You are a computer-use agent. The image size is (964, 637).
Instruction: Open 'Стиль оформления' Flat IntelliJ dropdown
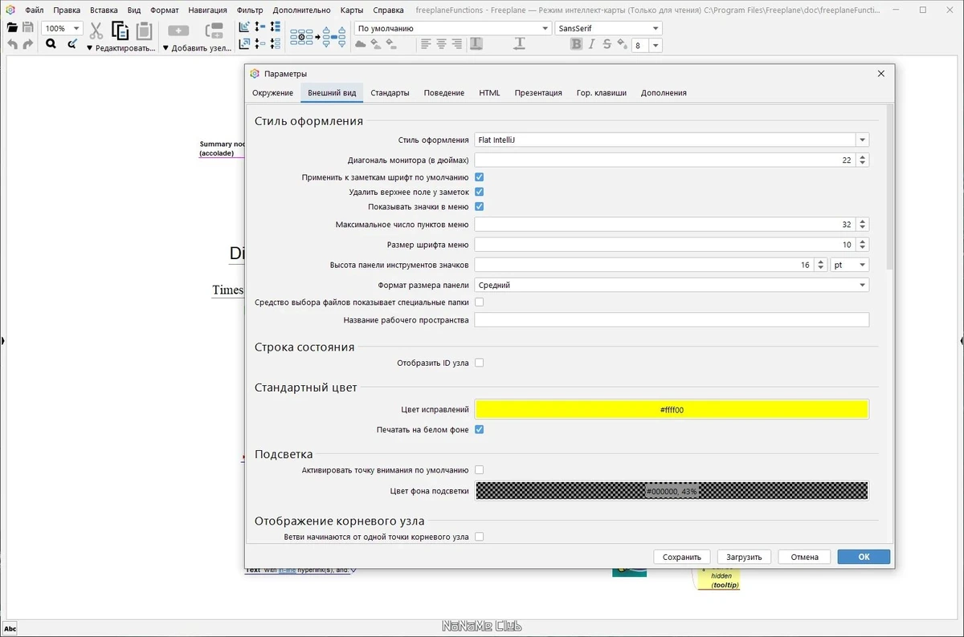pos(672,140)
